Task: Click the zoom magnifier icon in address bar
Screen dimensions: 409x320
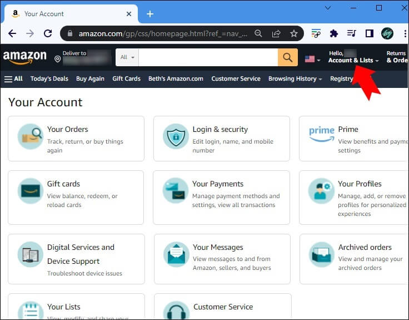Action: coord(258,33)
